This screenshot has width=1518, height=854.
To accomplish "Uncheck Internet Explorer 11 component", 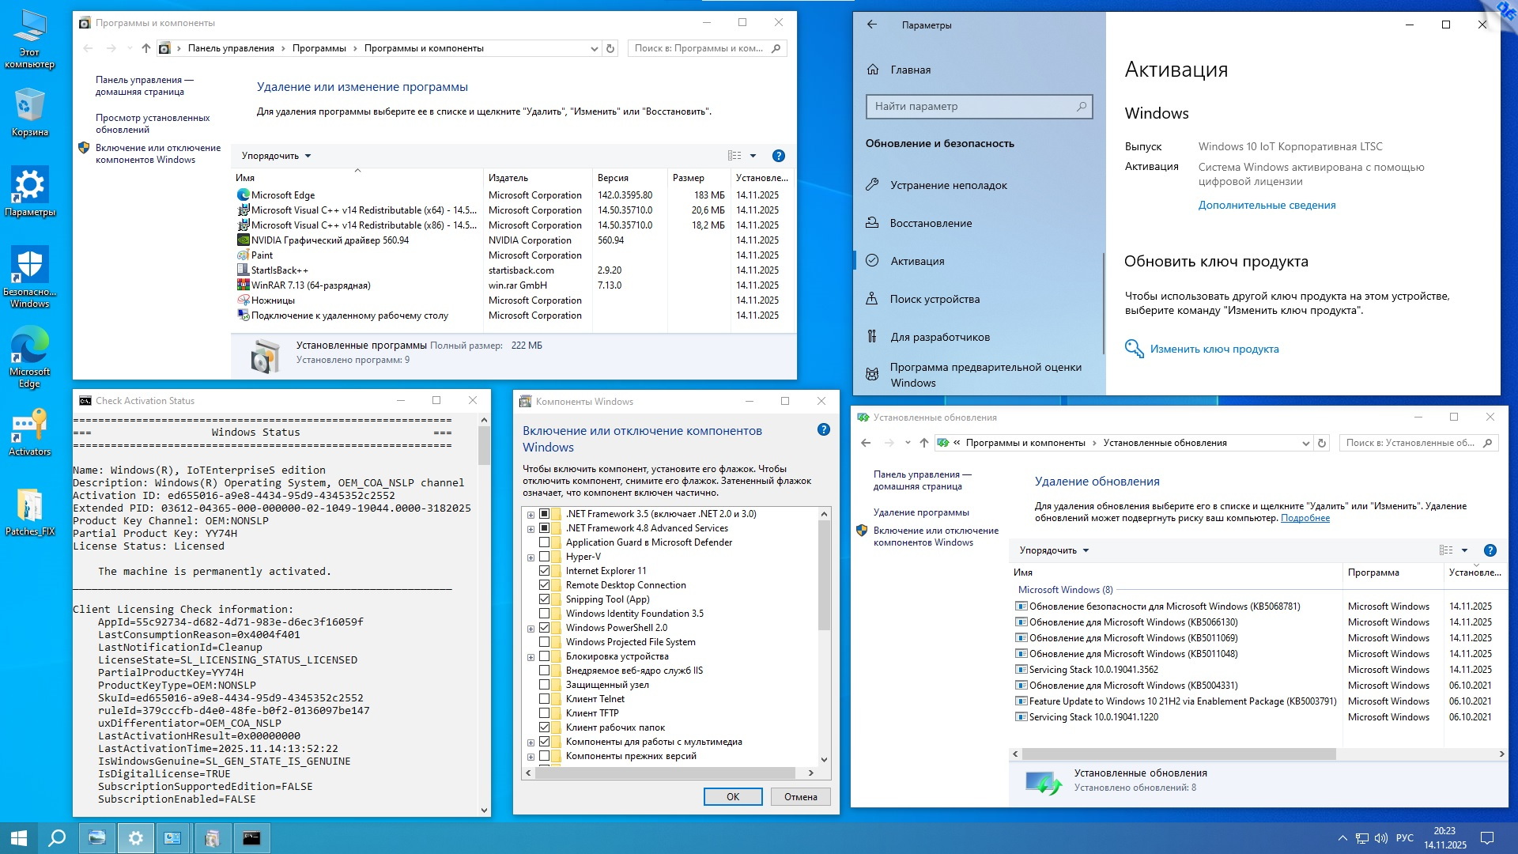I will (544, 571).
